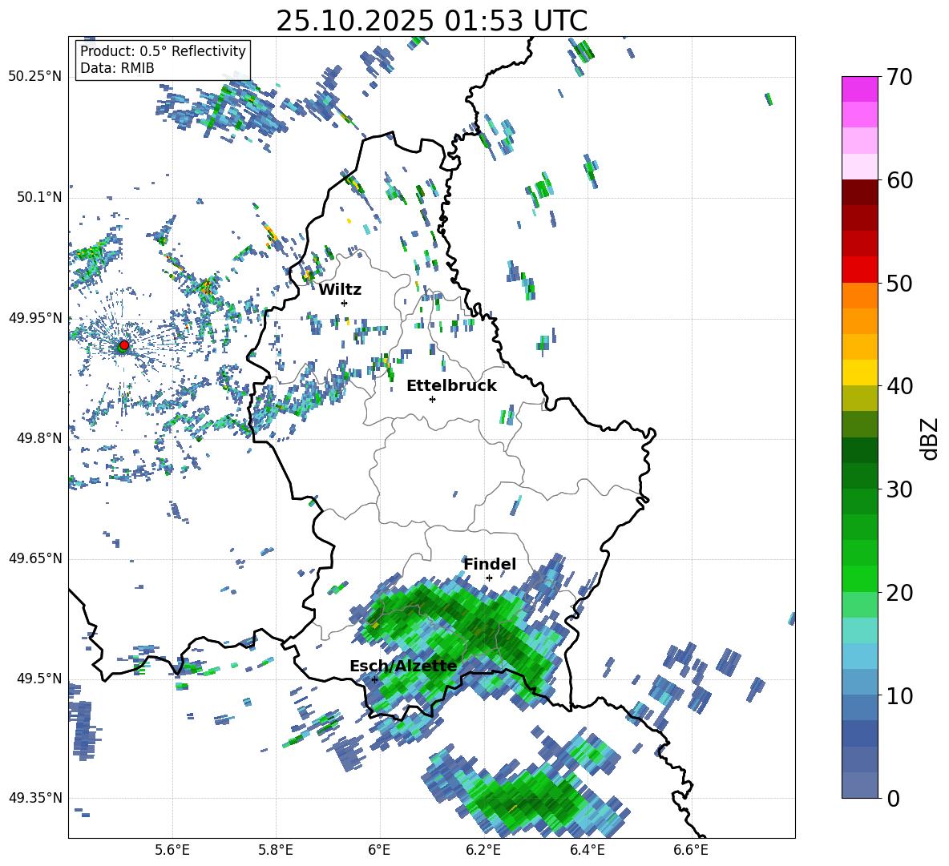
Task: Click the 49.5°N latitude label
Action: [38, 678]
